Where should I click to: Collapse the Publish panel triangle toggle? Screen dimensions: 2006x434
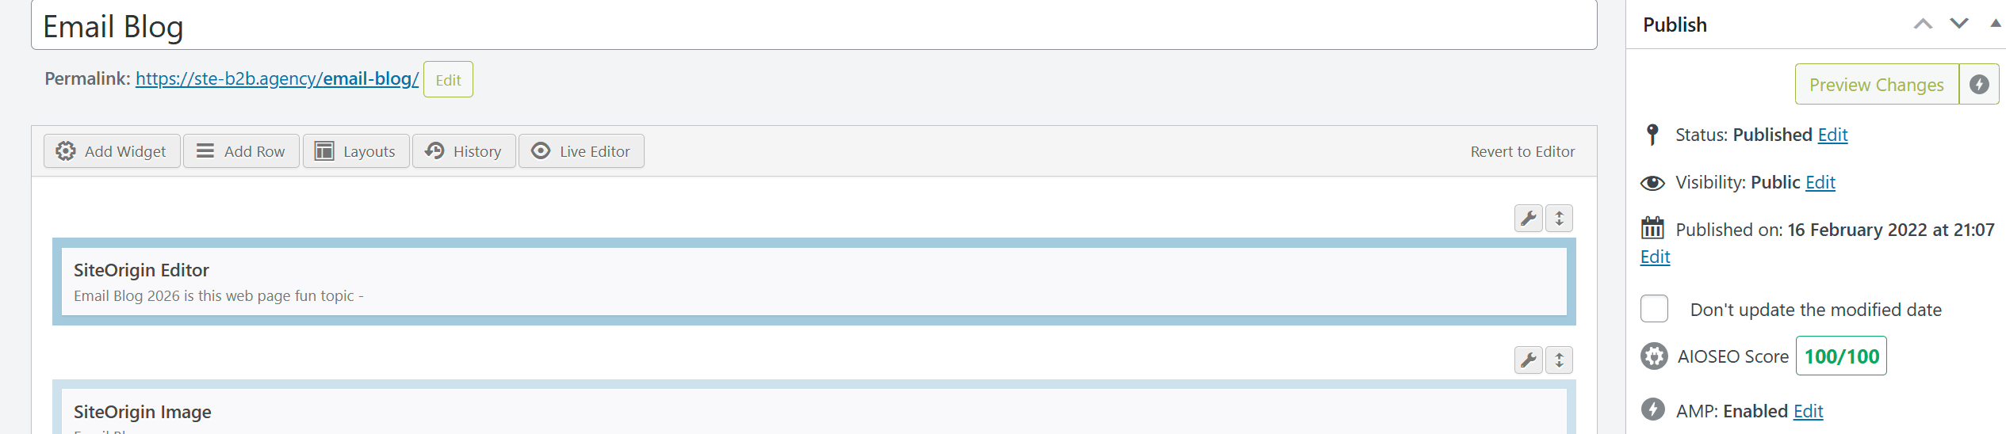pyautogui.click(x=1995, y=24)
